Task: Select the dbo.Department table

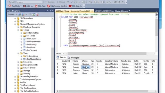Action: (x=34, y=42)
